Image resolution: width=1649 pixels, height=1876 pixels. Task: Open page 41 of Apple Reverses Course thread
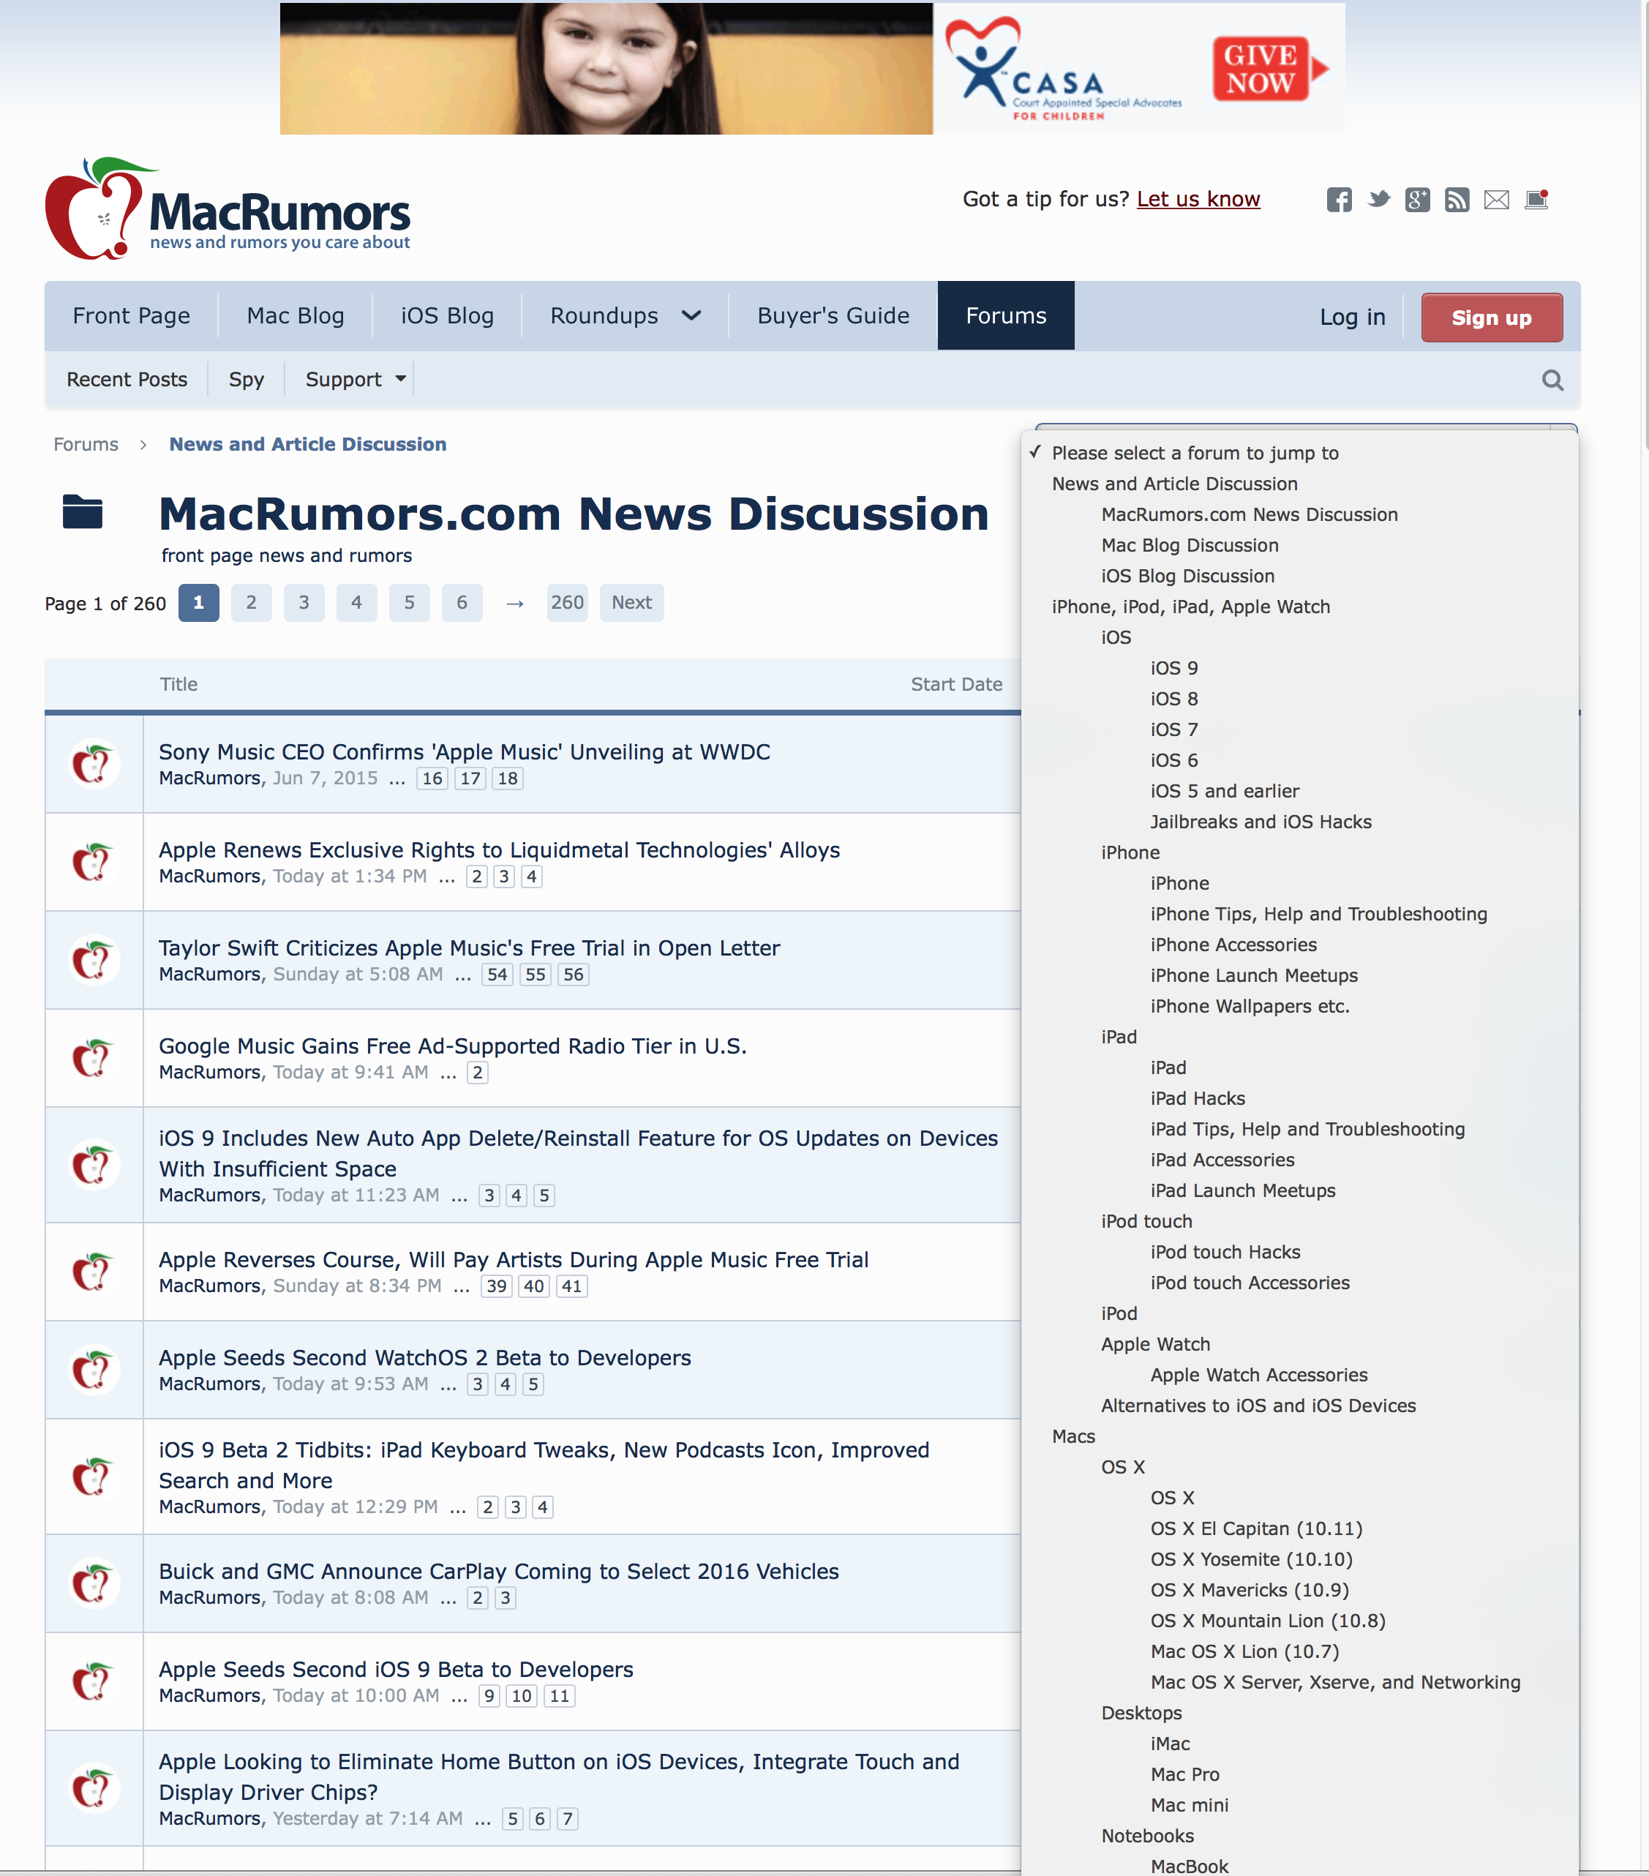pyautogui.click(x=571, y=1287)
